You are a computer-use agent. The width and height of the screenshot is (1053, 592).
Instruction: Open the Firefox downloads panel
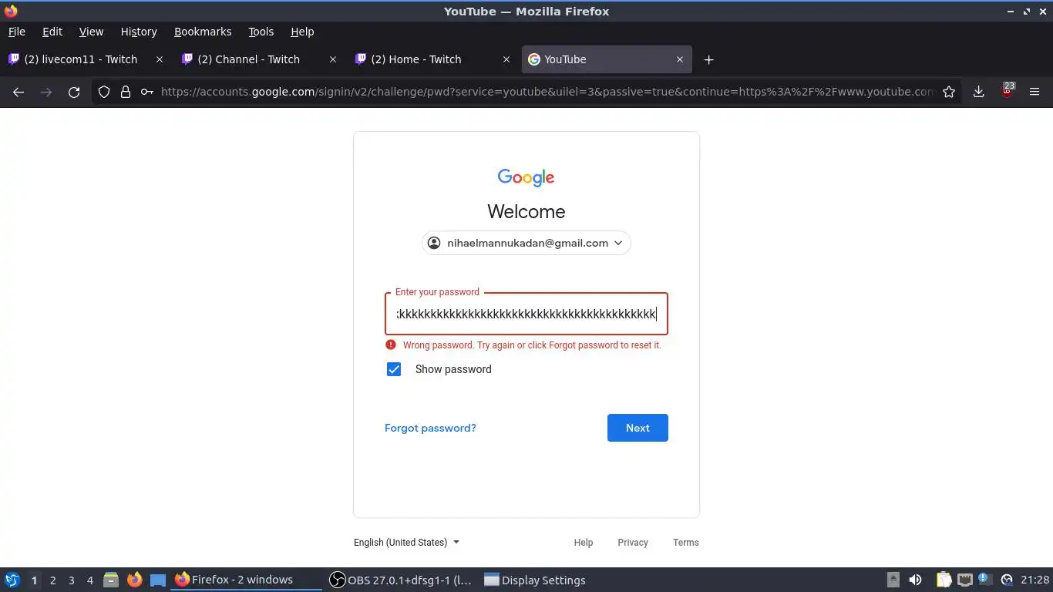[x=978, y=92]
